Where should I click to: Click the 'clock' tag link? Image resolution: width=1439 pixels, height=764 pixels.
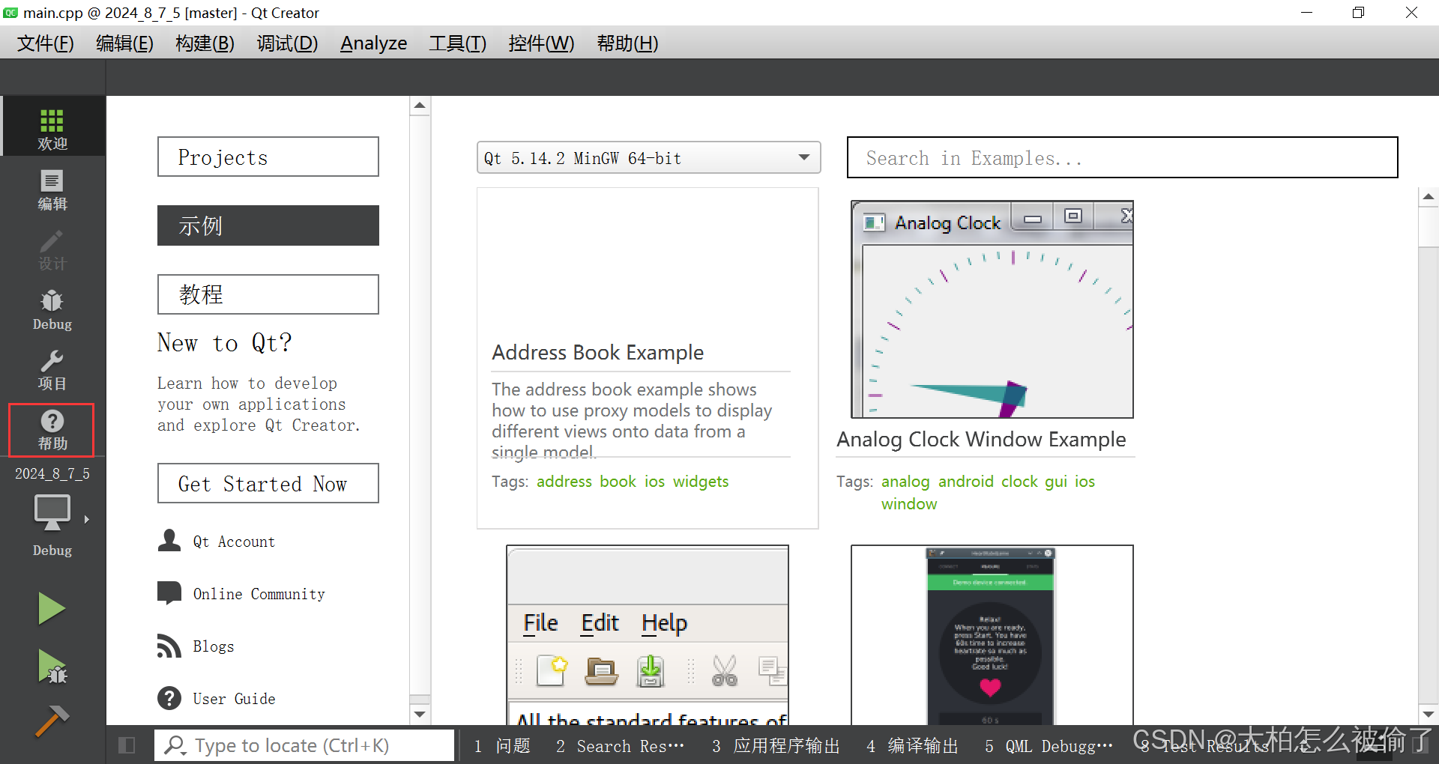click(x=1019, y=482)
